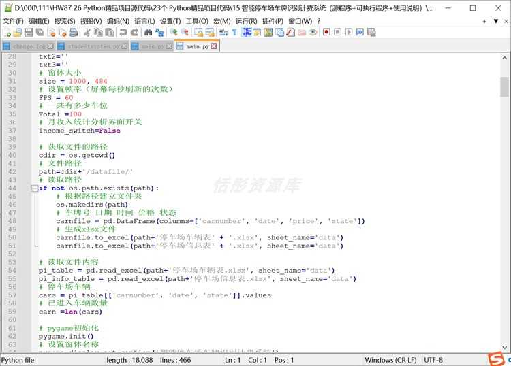Open the 工具(O) menu
This screenshot has height=366, width=511.
(197, 21)
